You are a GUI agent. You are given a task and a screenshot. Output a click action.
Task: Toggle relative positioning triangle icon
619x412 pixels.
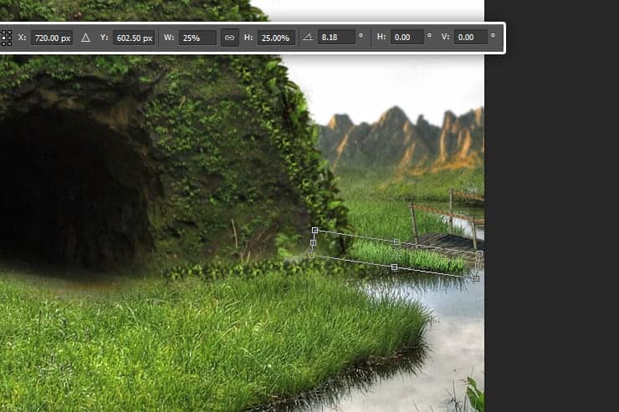[x=85, y=38]
